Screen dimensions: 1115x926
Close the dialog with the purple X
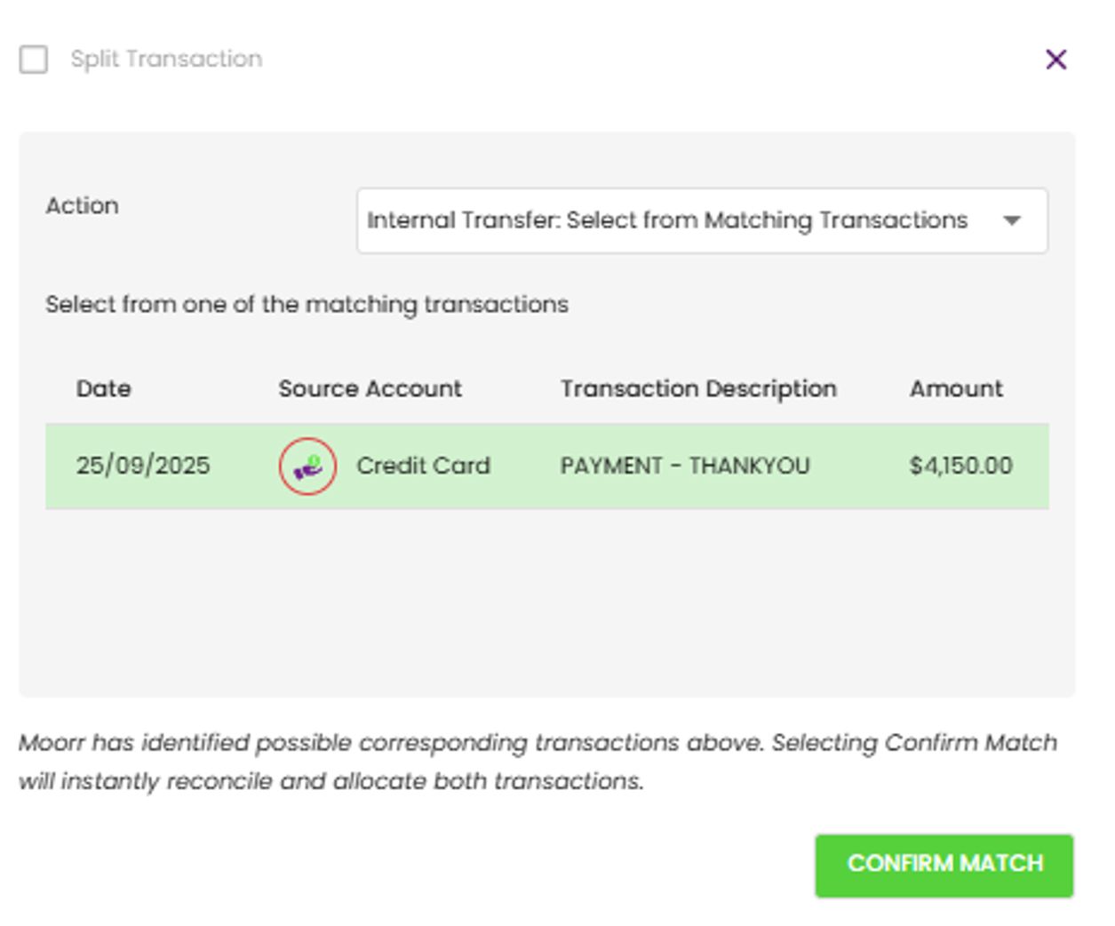(1055, 60)
